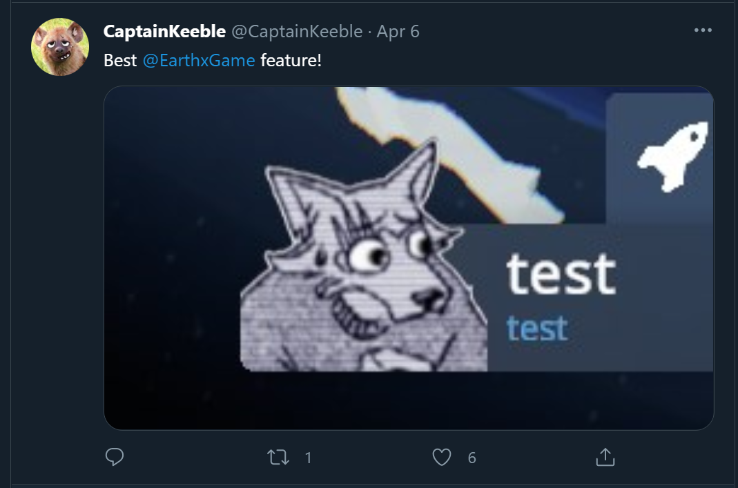This screenshot has height=488, width=738.
Task: Click the word "Best" in tweet text
Action: (120, 60)
